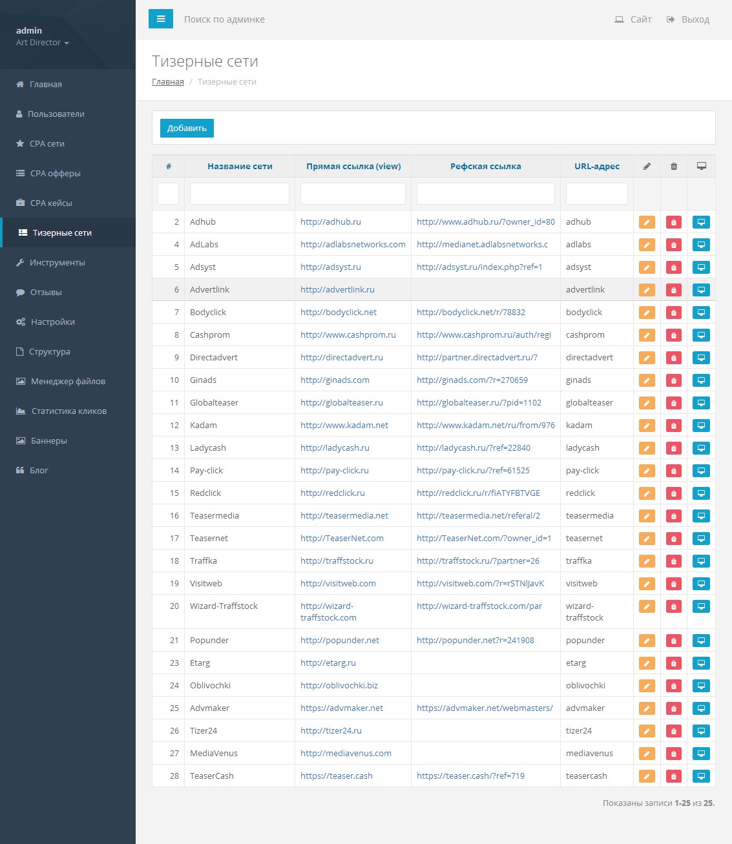The image size is (732, 844).
Task: Delete the Teasermedia network
Action: point(674,516)
